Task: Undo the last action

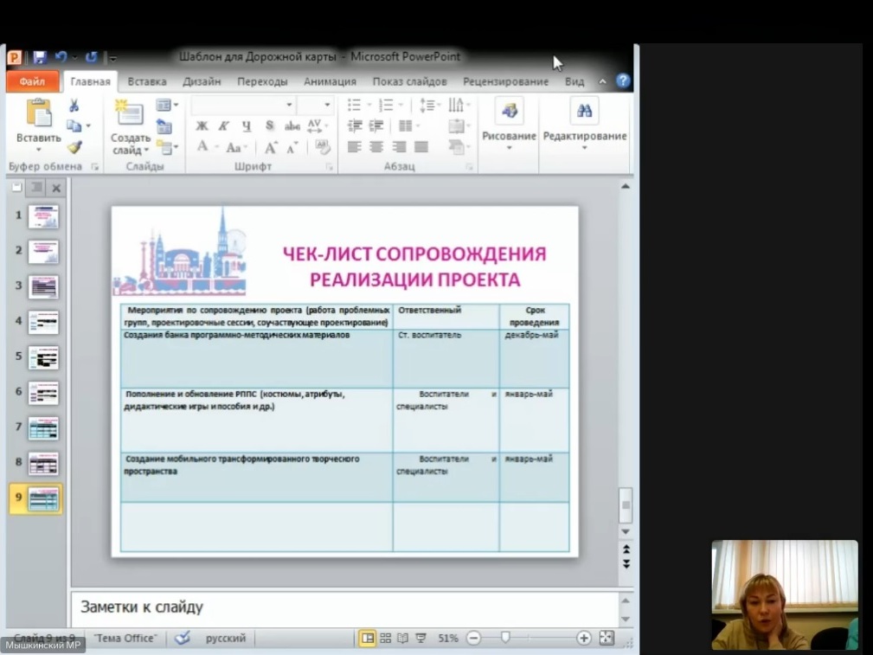Action: point(60,57)
